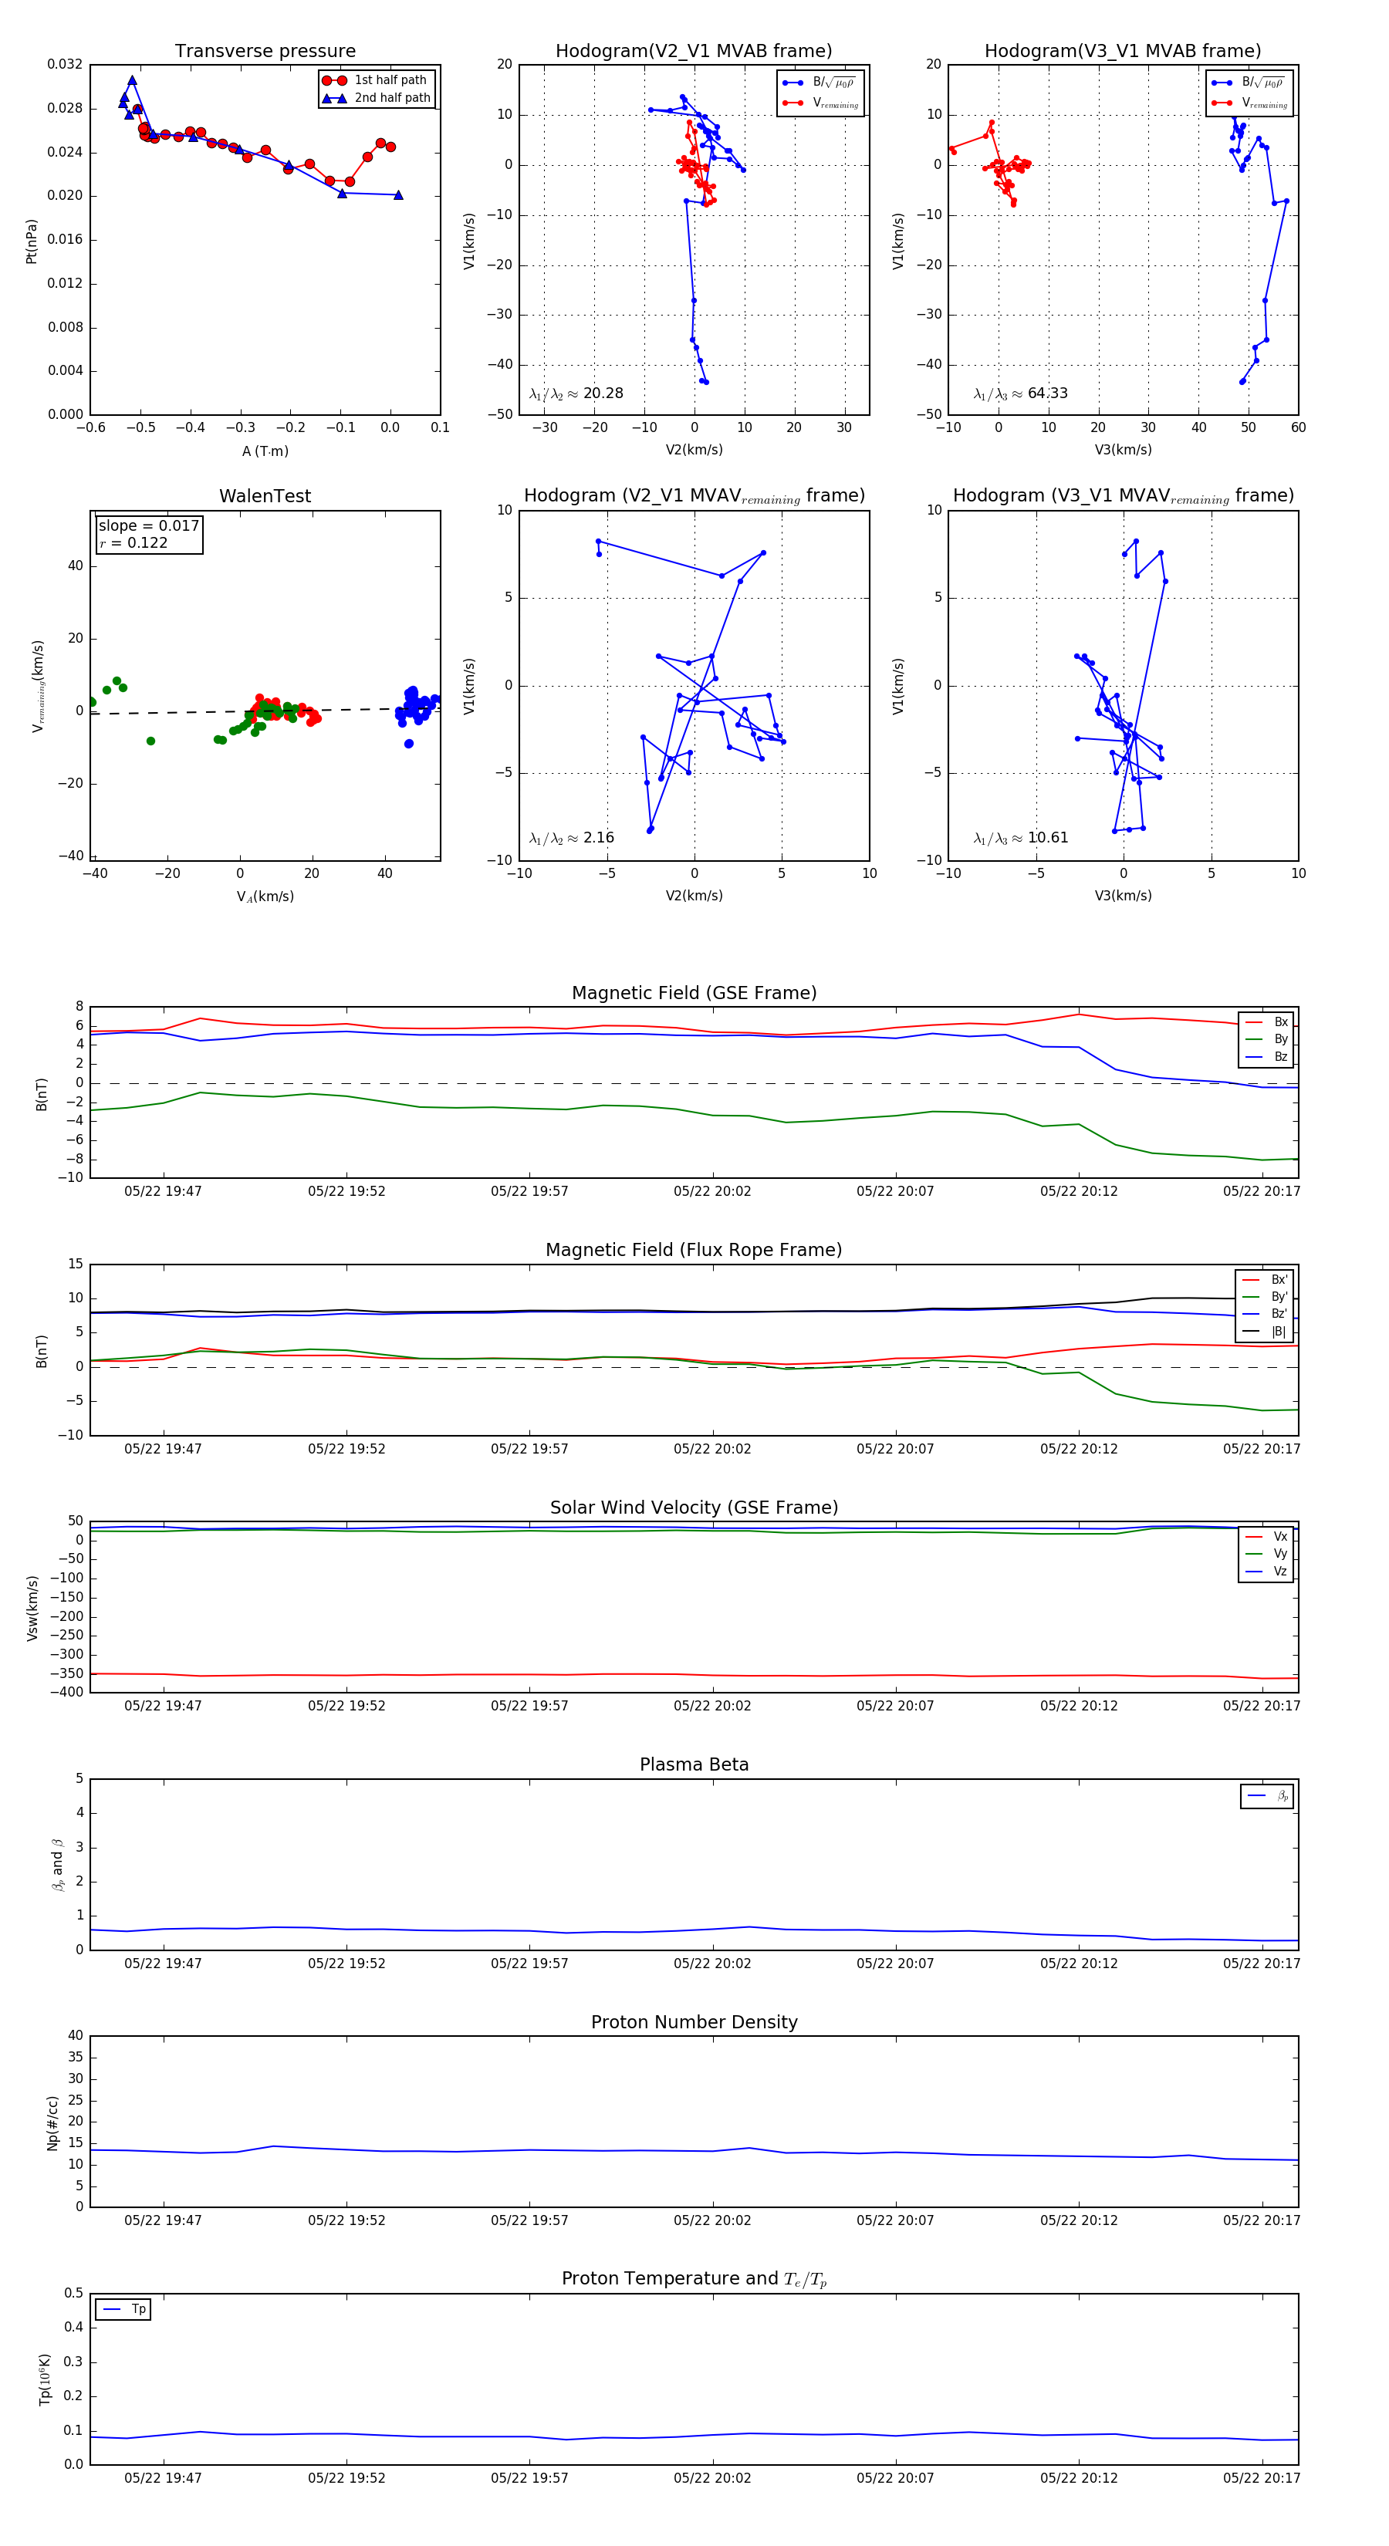Click '05/22 20:17' tick in Proton Temperature panel

point(1262,2478)
